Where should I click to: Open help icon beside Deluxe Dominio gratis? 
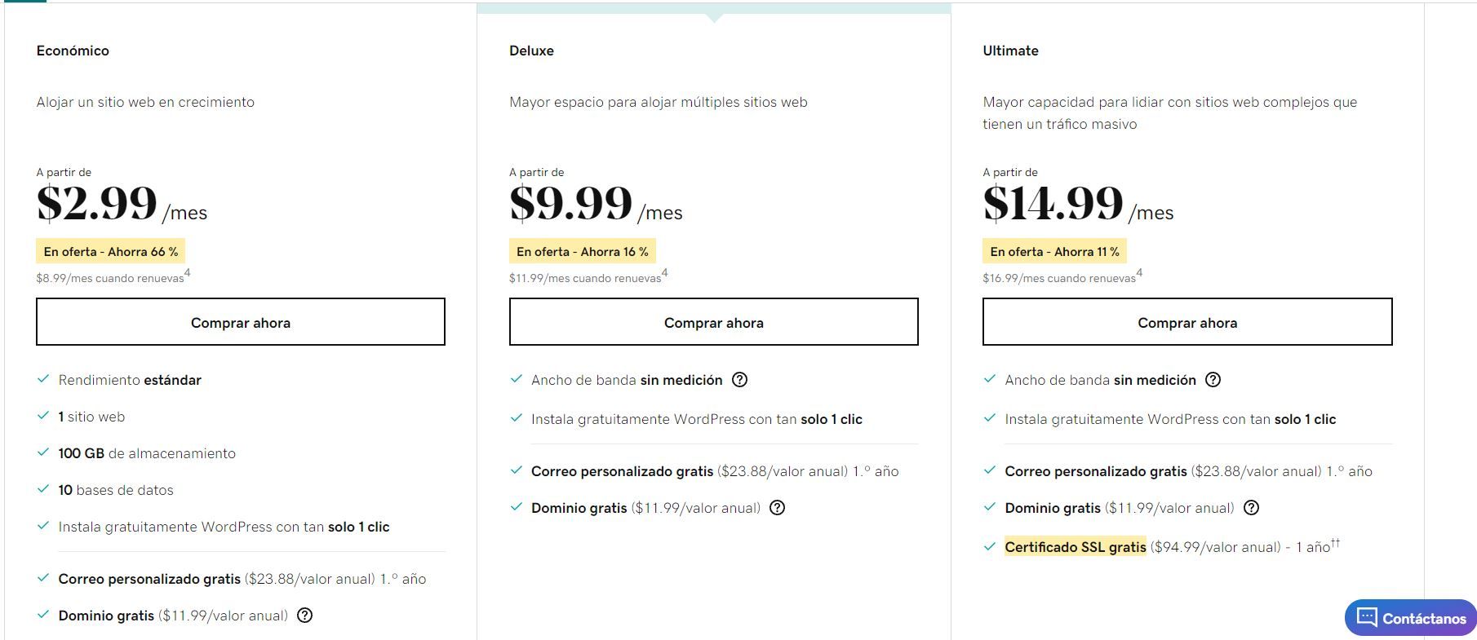click(x=778, y=508)
